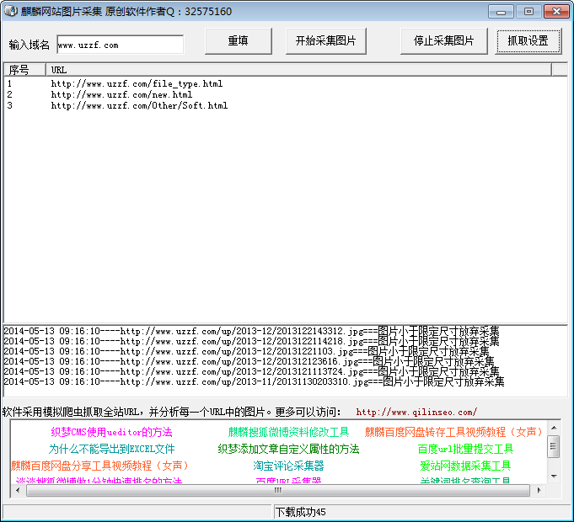574x522 pixels.
Task: Click log line containing 20131221103.jpg
Action: pos(246,352)
